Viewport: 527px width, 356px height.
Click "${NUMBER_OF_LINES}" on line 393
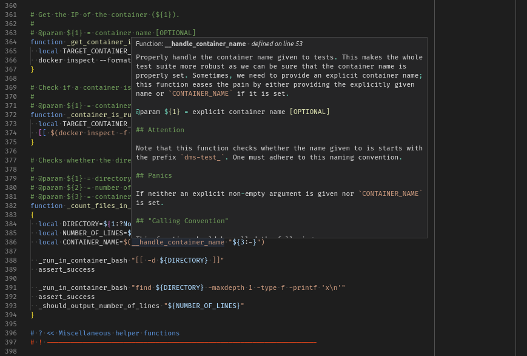204,306
